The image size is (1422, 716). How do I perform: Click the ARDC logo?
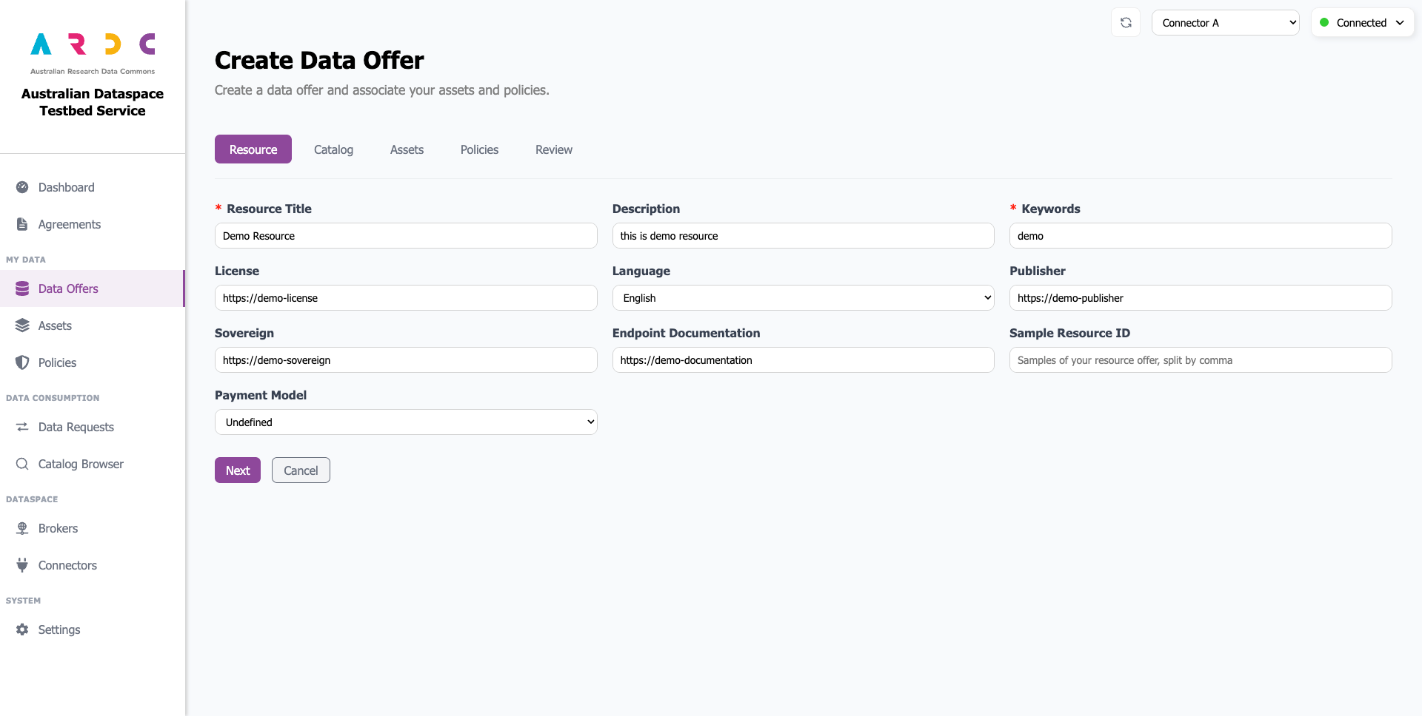[93, 53]
